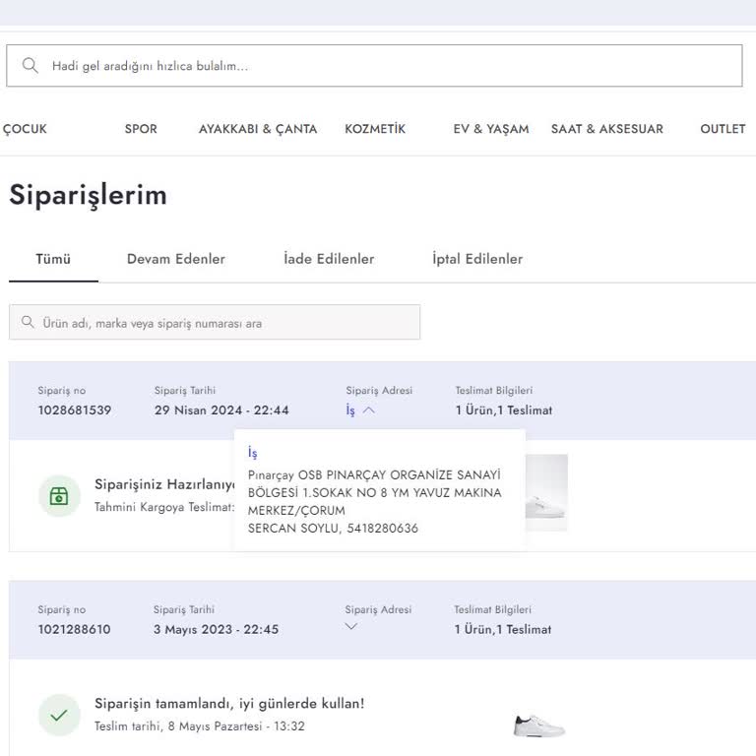Click the 'Siparişlerim' page heading
Screen dimensions: 756x756
tap(89, 195)
